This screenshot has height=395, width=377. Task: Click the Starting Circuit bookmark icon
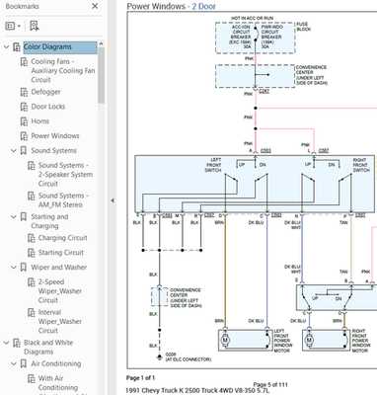(32, 253)
